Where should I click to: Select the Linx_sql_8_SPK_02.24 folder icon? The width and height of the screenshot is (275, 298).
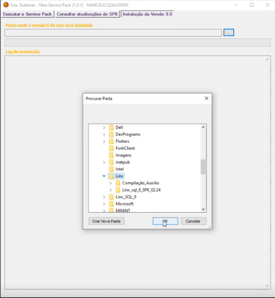click(118, 190)
